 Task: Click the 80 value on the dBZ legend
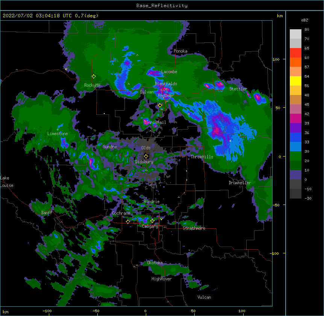307,30
